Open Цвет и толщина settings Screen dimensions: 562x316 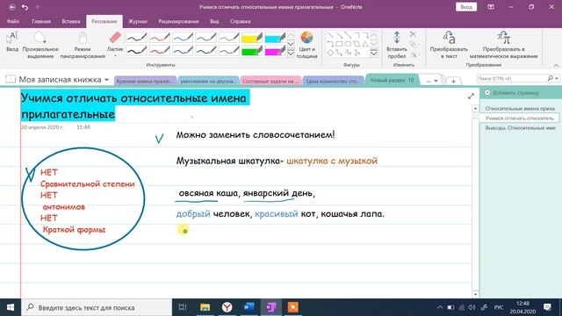[x=306, y=45]
